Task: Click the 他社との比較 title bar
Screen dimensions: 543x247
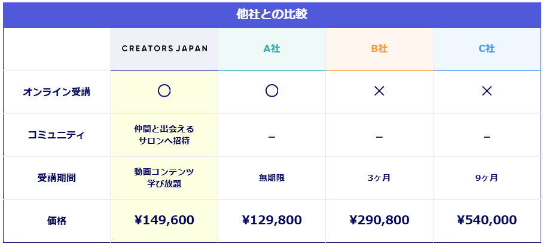Action: click(x=272, y=15)
